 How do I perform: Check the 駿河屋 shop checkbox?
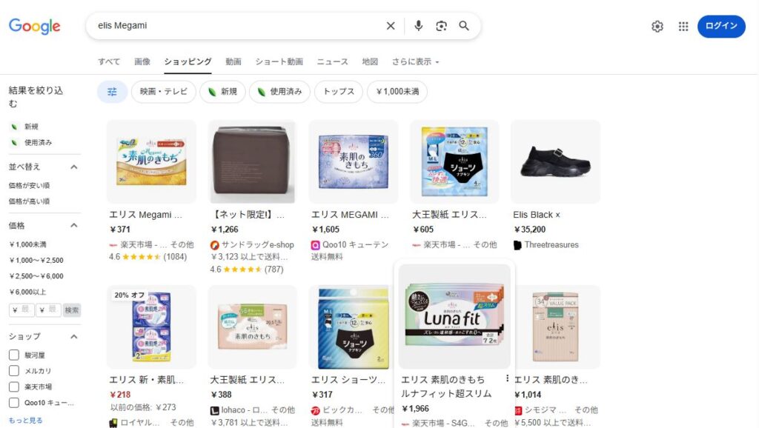[x=14, y=355]
